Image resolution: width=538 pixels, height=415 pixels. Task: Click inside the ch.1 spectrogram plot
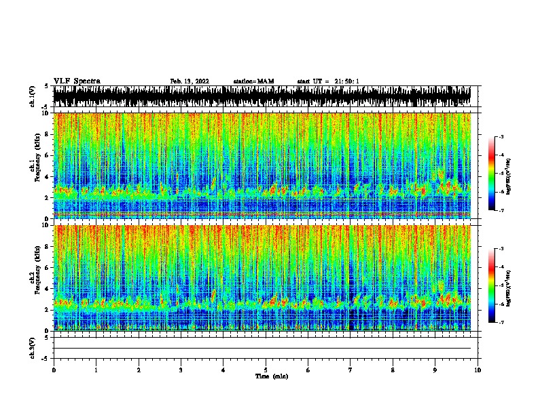262,165
